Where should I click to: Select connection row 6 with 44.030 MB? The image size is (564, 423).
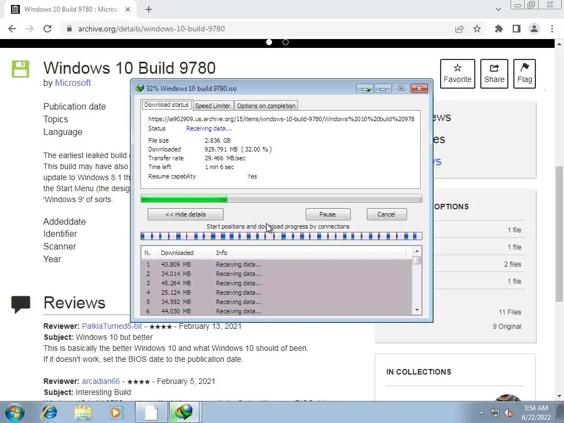click(x=276, y=311)
